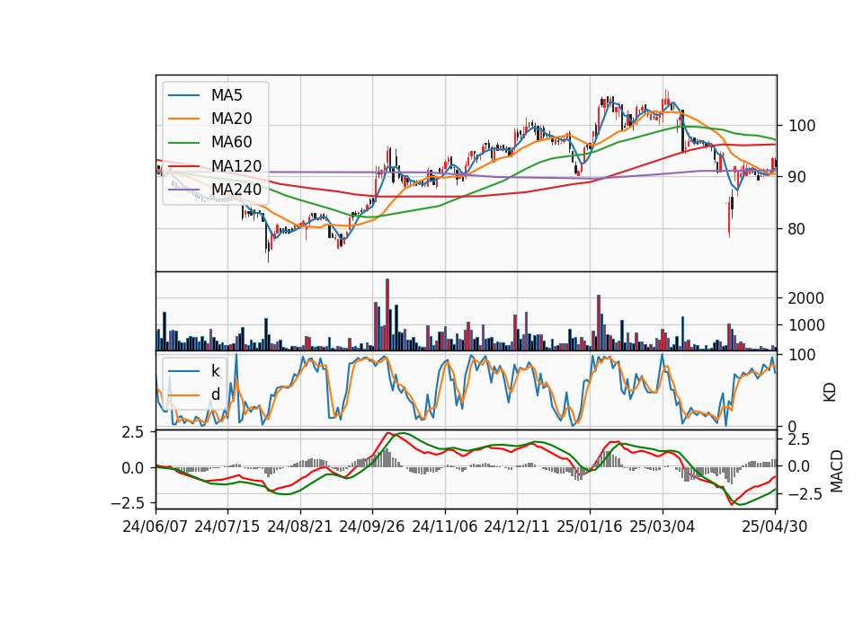
Task: Click the MA20 legend label
Action: tap(231, 119)
